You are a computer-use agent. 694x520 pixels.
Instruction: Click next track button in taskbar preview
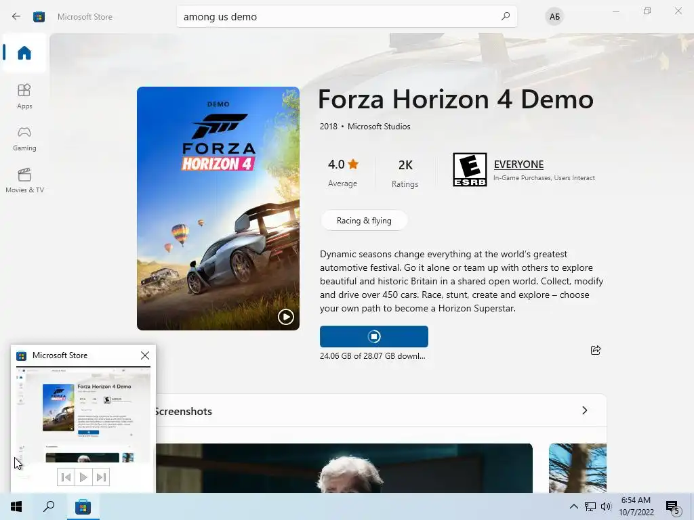101,477
